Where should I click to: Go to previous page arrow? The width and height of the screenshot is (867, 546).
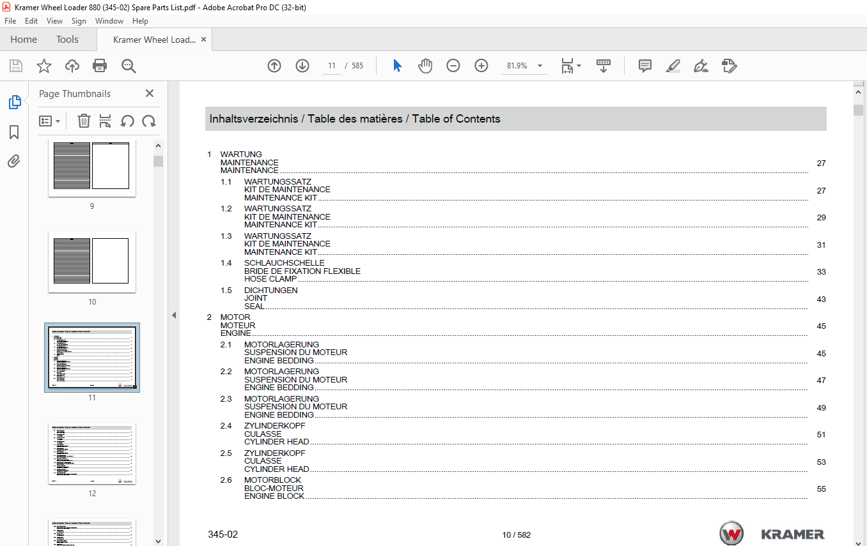coord(274,66)
